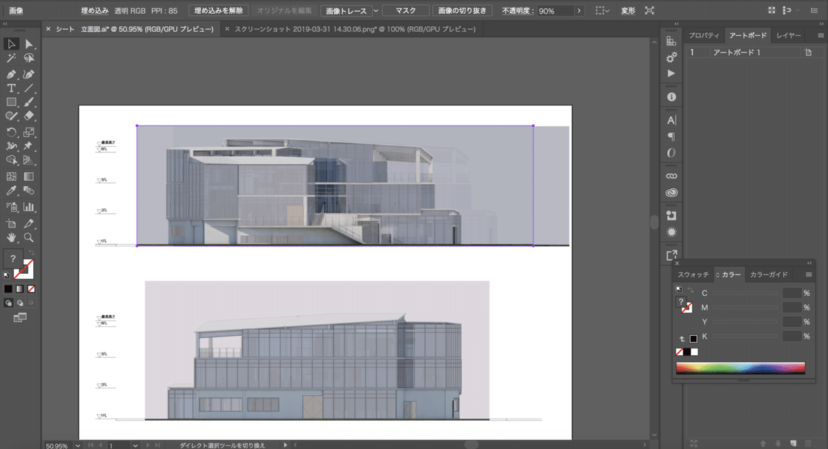
Task: Click the toolbox Fill box with question mark
Action: pyautogui.click(x=13, y=260)
